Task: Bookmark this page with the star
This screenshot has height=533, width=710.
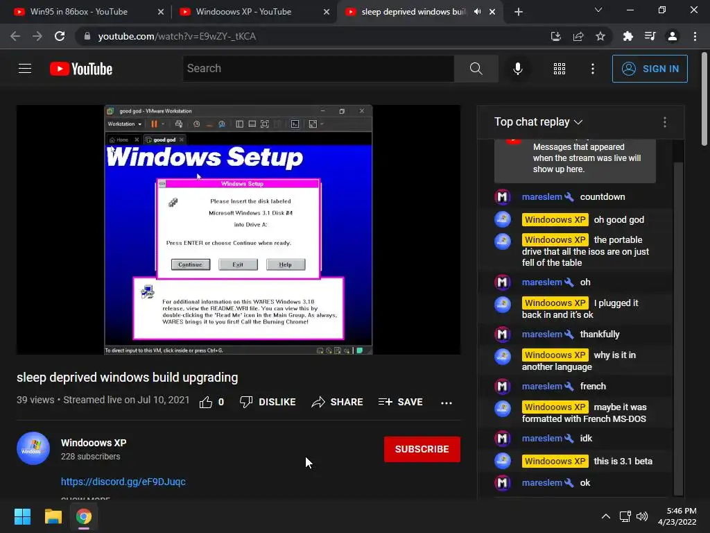Action: (600, 36)
